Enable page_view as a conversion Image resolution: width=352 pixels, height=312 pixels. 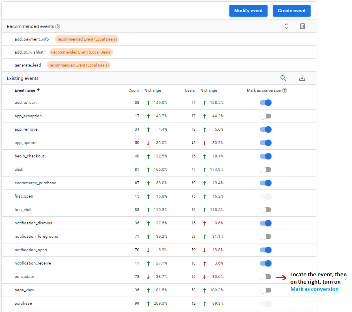[x=266, y=290]
